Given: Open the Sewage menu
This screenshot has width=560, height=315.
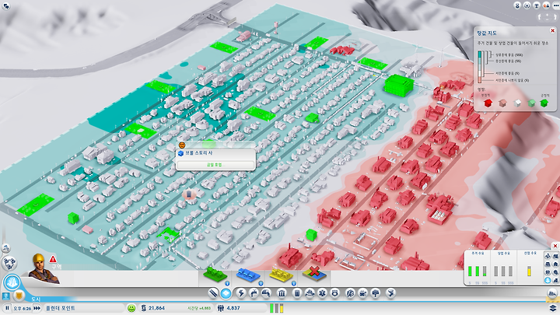Looking at the screenshot, I should click(x=266, y=293).
